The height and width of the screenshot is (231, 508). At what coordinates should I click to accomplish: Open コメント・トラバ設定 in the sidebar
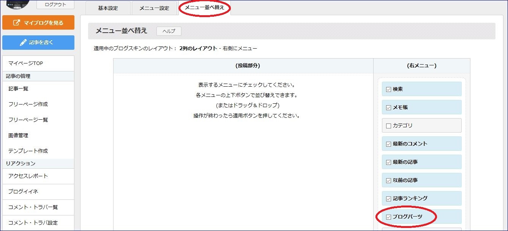pos(38,223)
